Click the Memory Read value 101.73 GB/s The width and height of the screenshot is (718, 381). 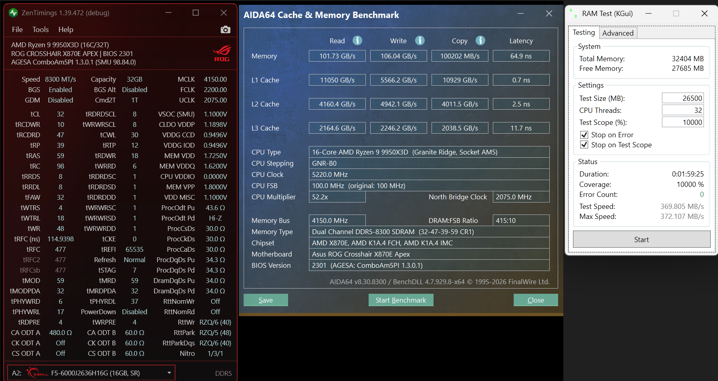point(337,56)
